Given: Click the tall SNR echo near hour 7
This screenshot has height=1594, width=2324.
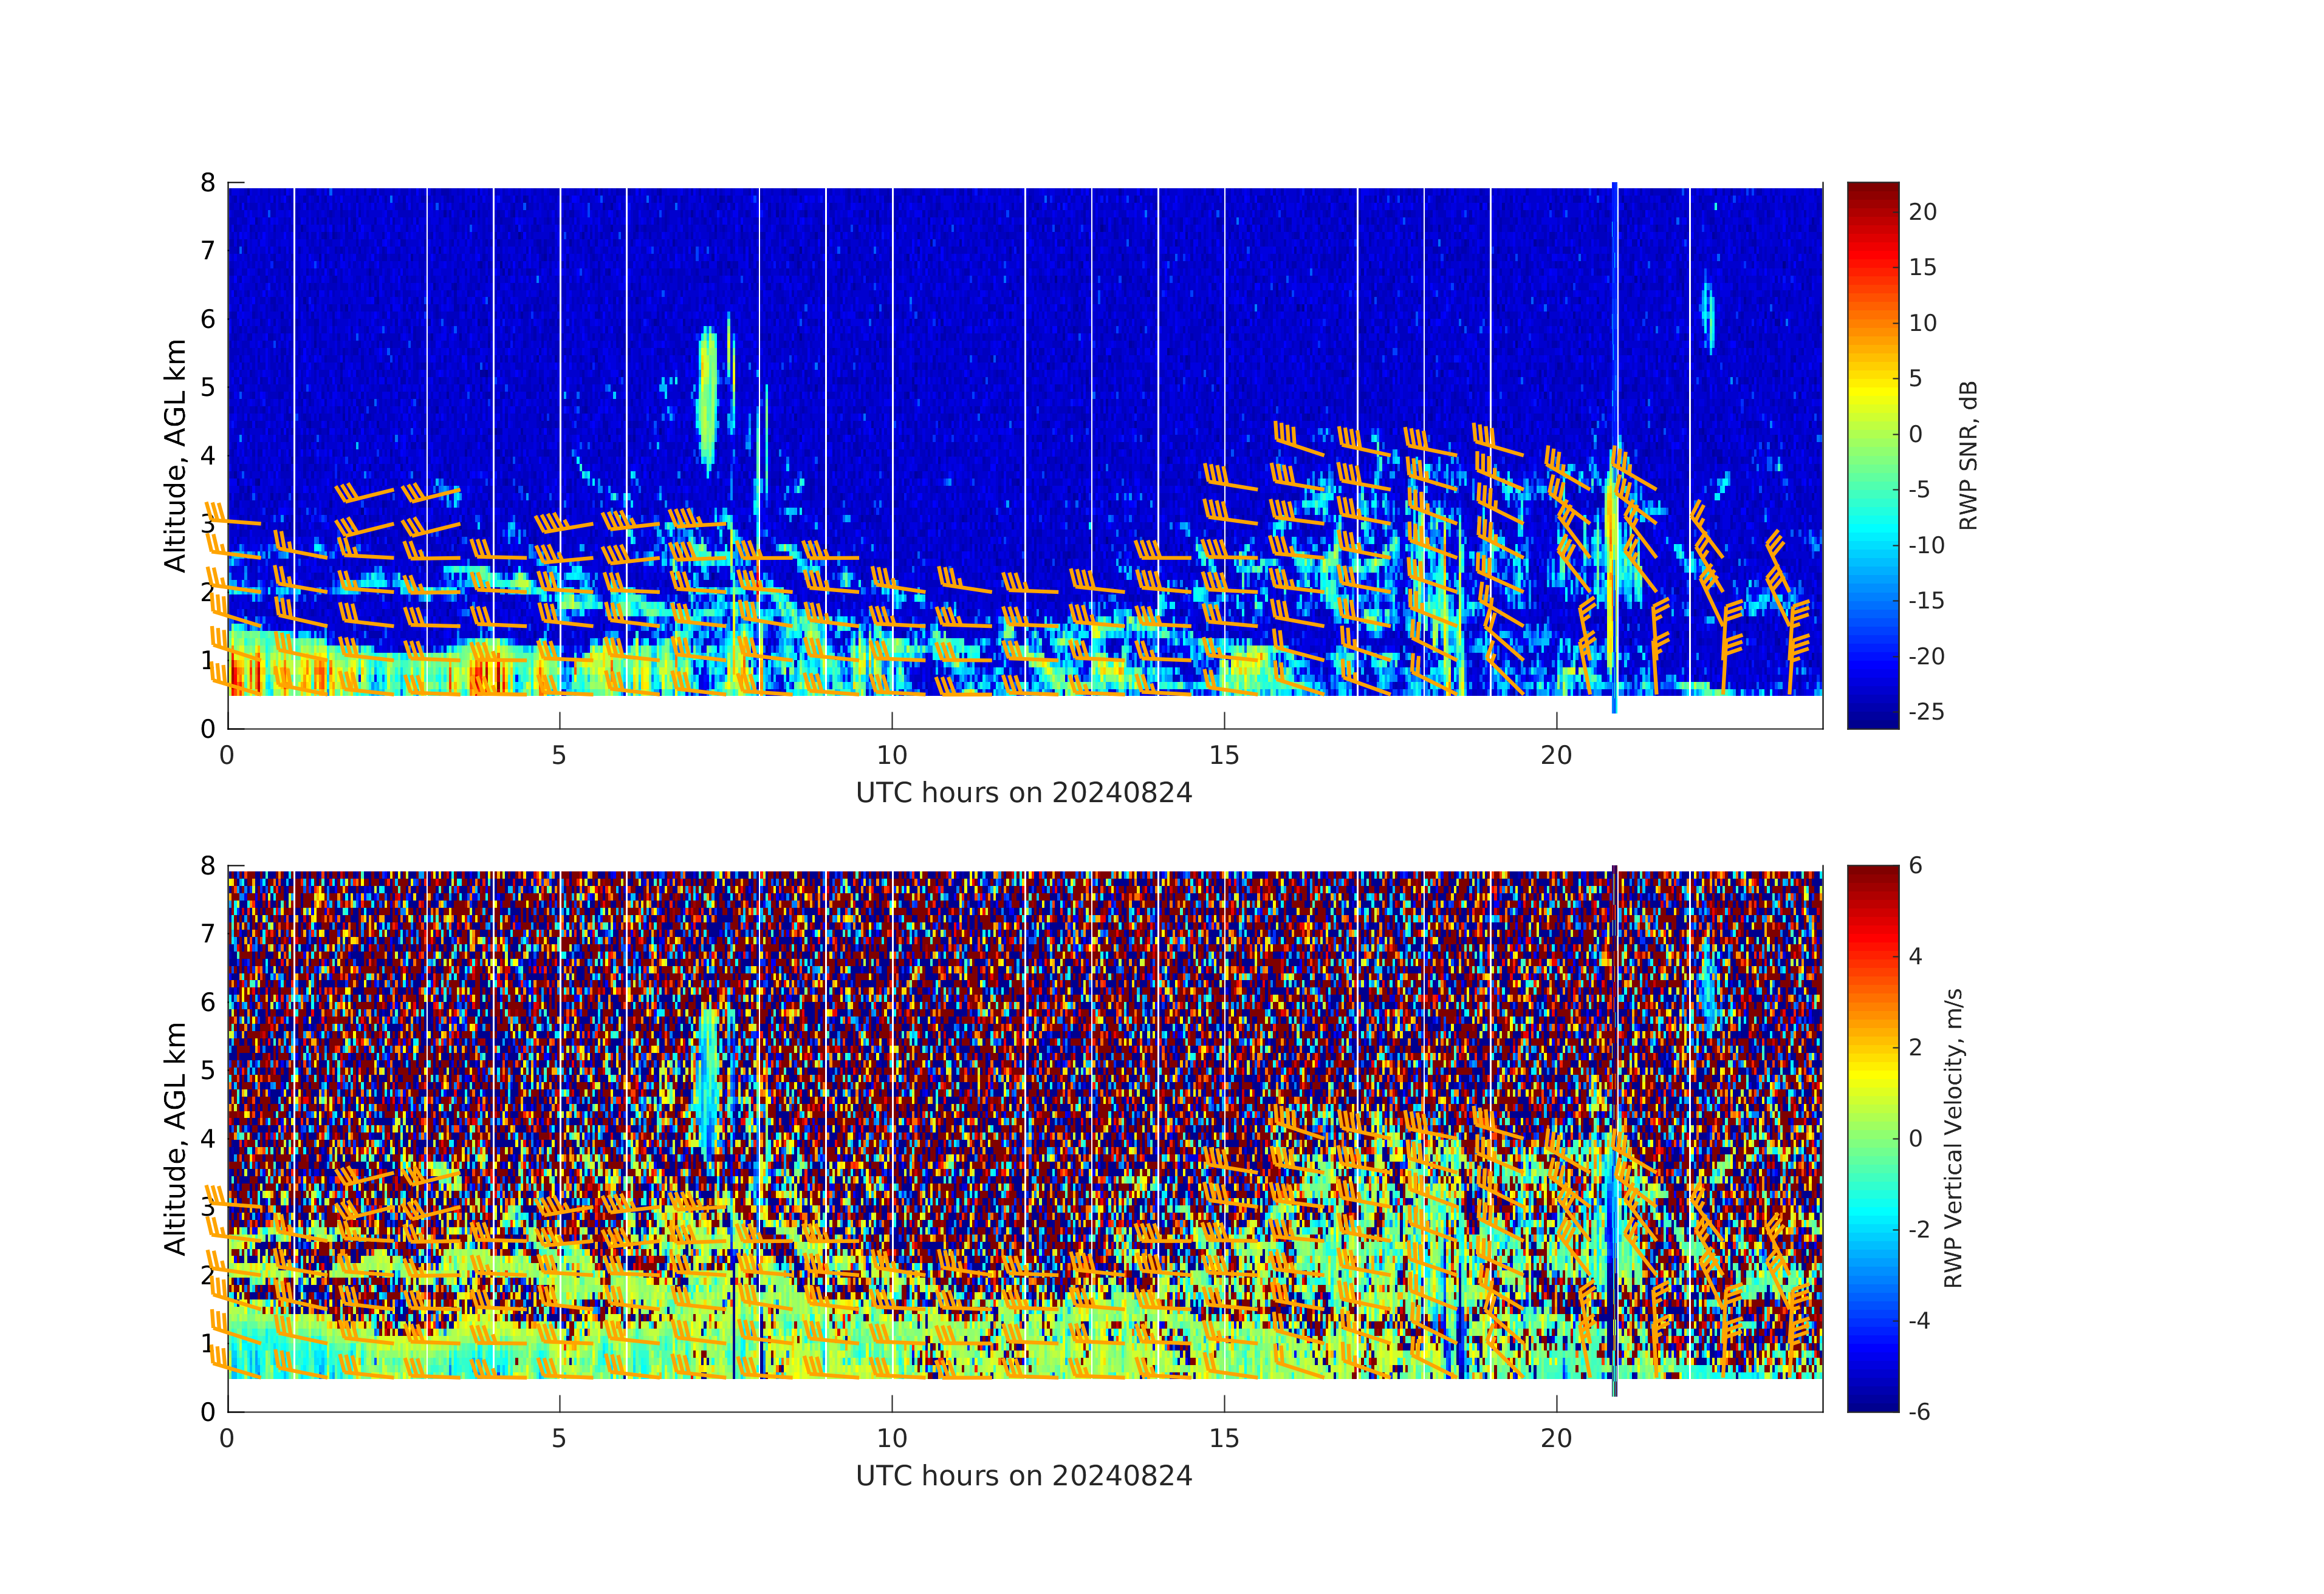Looking at the screenshot, I should pos(708,395).
